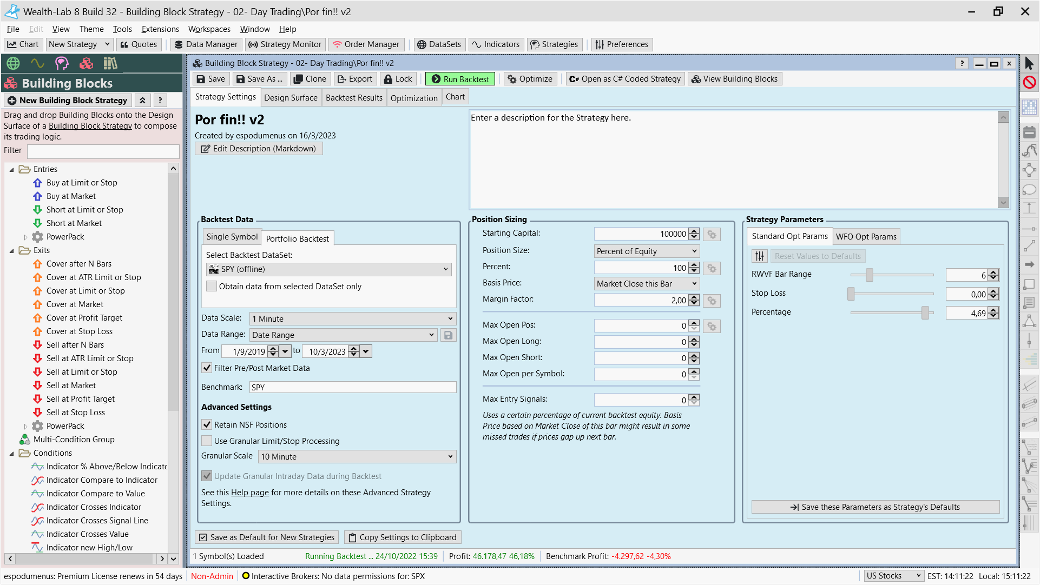The height and width of the screenshot is (585, 1040).
Task: Click the Lock strategy icon
Action: click(388, 79)
